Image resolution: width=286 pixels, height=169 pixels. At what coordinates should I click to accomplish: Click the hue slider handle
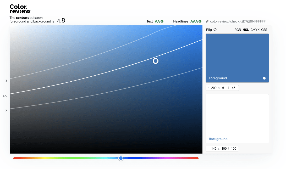click(x=121, y=158)
